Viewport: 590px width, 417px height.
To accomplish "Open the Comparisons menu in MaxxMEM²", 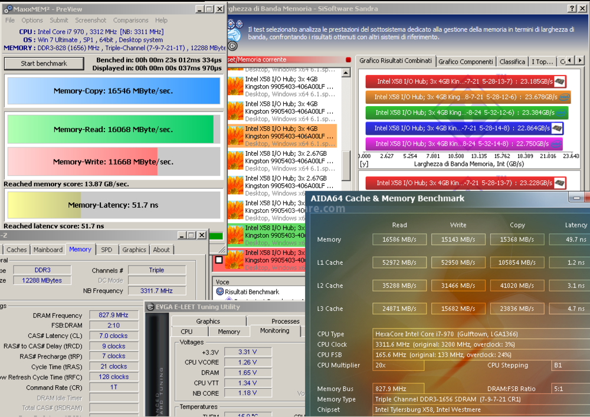I will click(x=130, y=20).
